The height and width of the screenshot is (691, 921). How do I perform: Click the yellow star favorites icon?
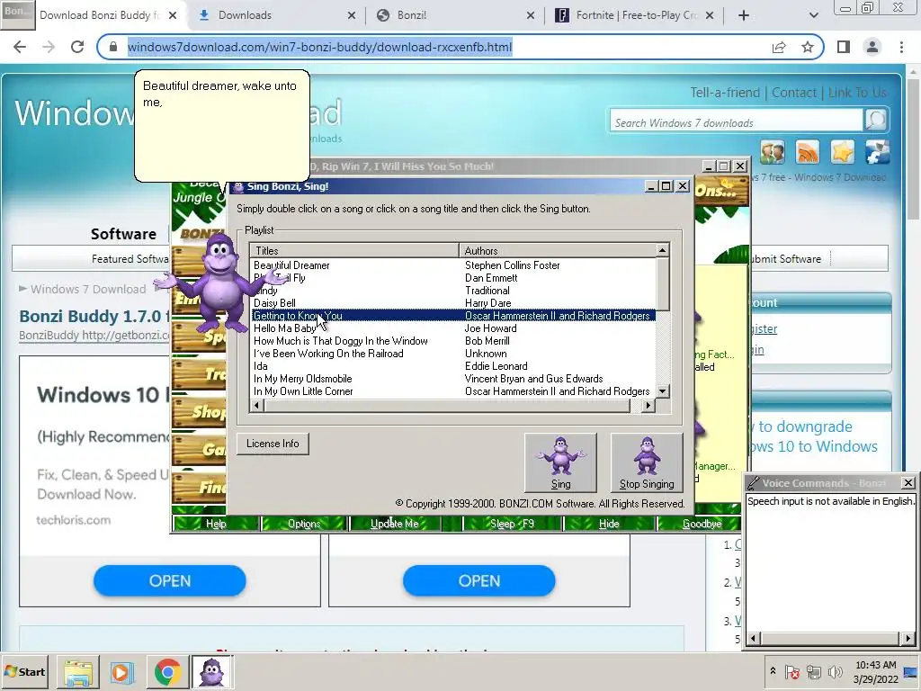pos(842,152)
